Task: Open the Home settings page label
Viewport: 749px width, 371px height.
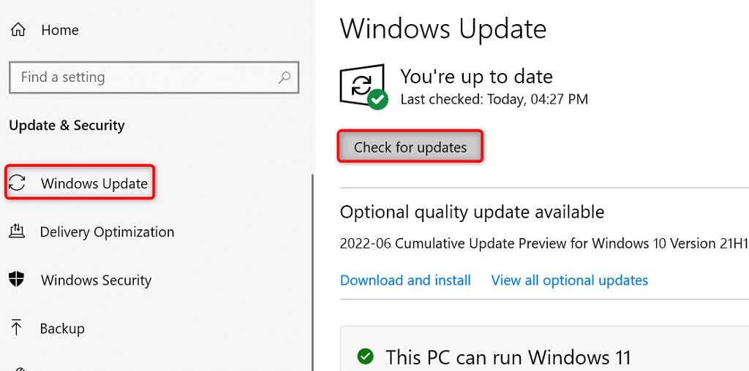Action: [60, 30]
